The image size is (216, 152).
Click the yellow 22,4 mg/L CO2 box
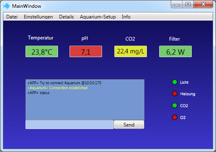[x=130, y=51]
